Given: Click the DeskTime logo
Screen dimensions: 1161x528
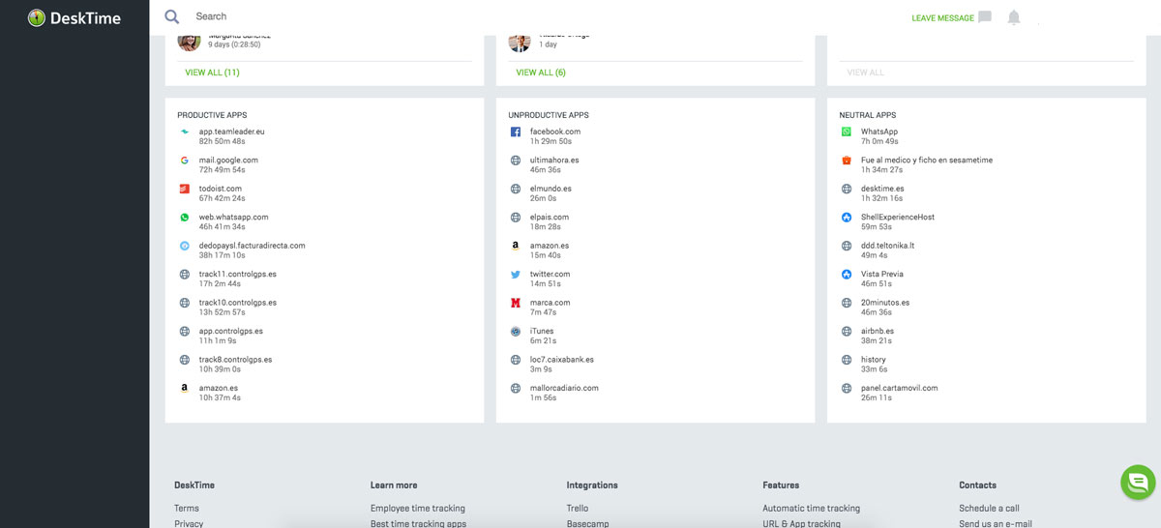Looking at the screenshot, I should pos(74,17).
